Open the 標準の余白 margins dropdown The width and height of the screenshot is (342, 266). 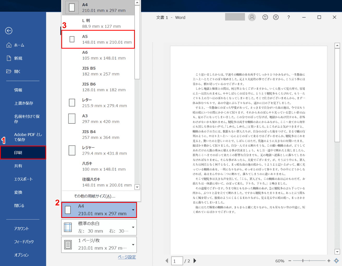pos(99,227)
